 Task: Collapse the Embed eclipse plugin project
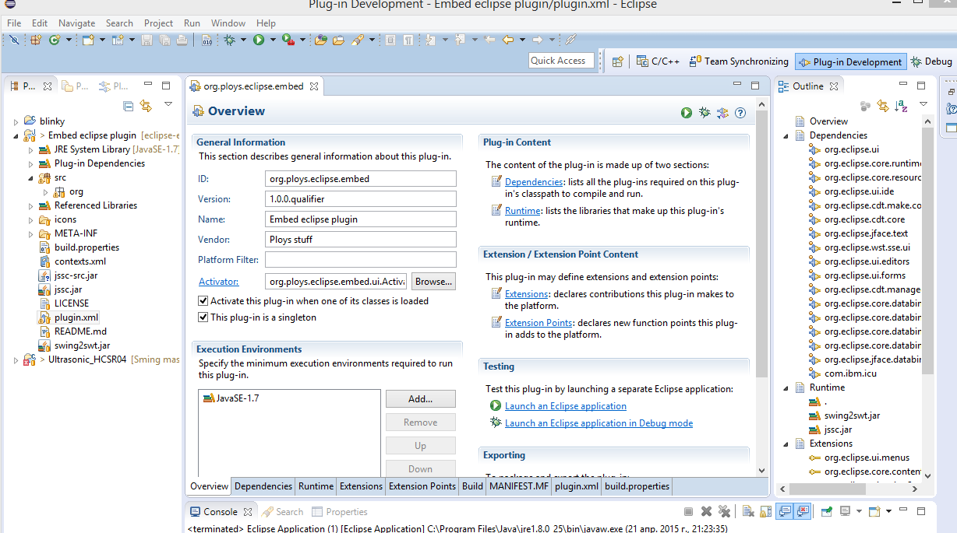[16, 135]
